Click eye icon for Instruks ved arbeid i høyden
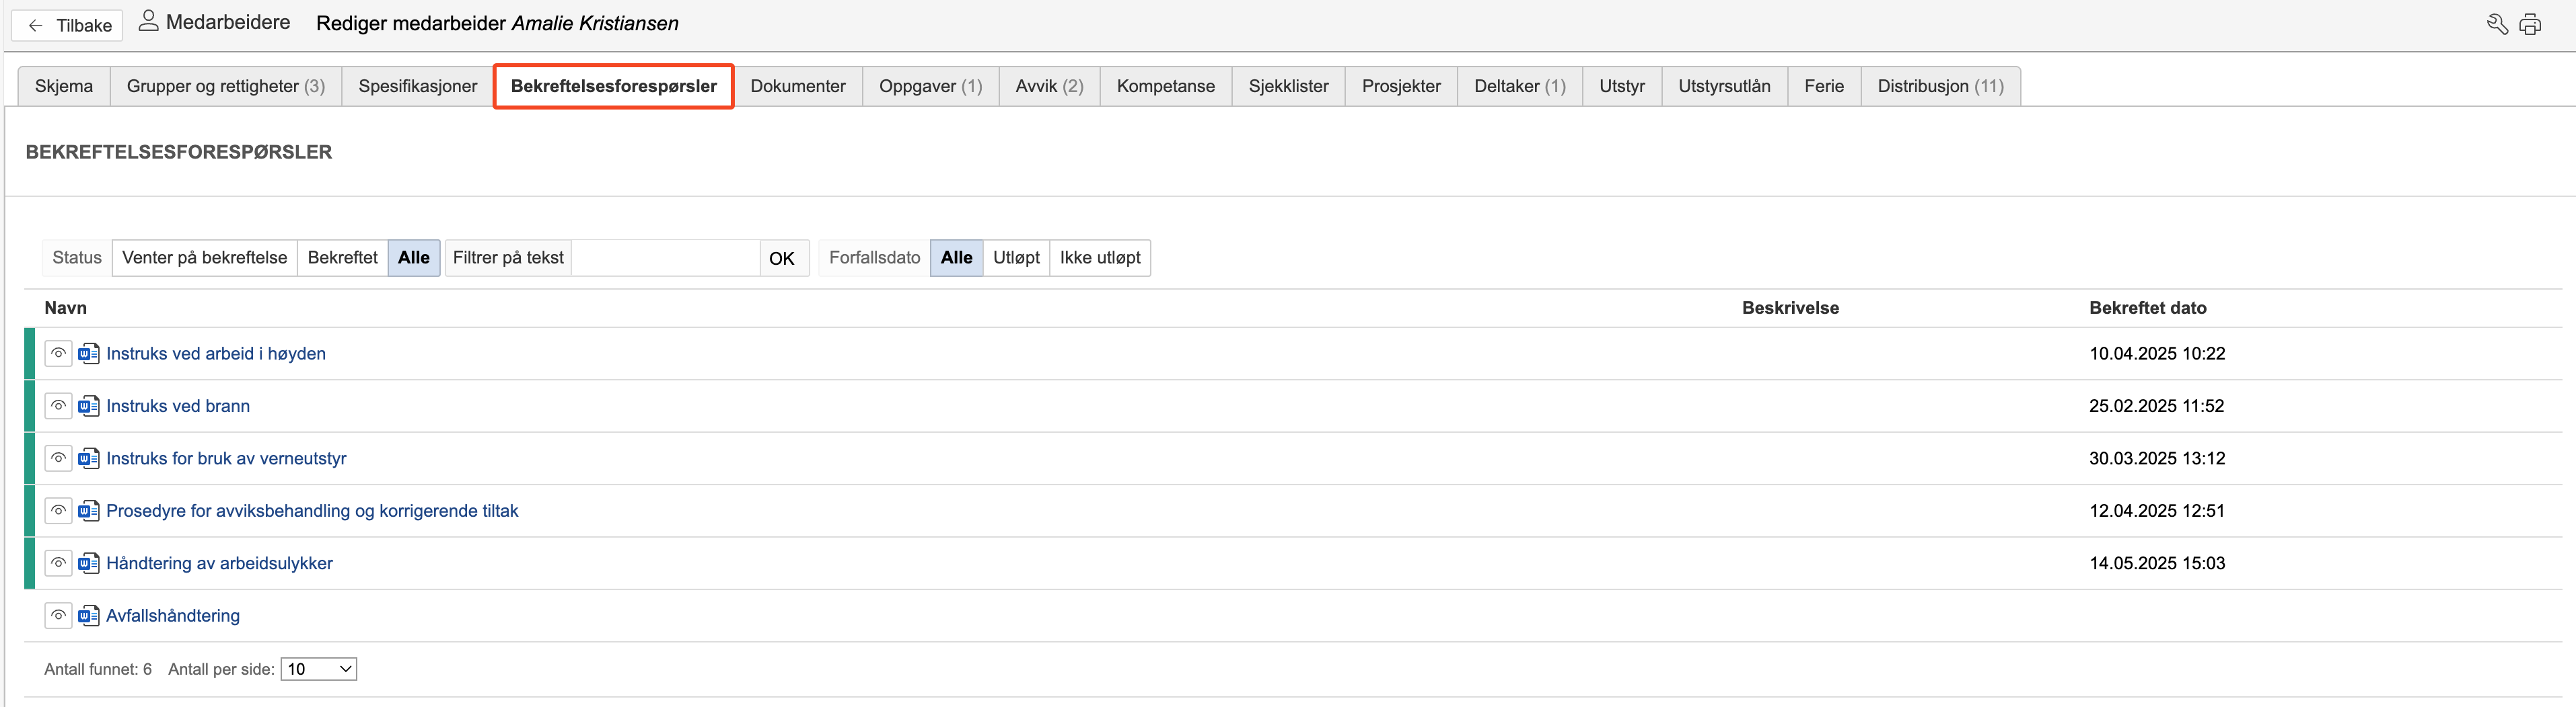The image size is (2576, 707). (59, 354)
